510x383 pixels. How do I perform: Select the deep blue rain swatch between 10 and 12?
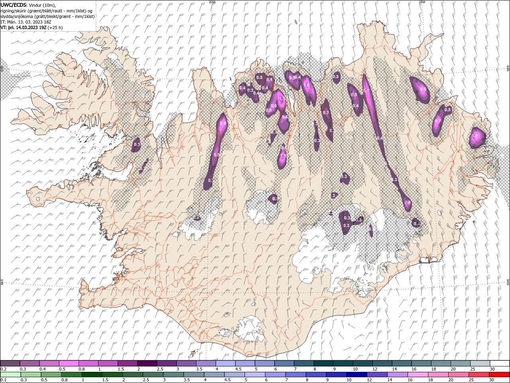[356, 375]
